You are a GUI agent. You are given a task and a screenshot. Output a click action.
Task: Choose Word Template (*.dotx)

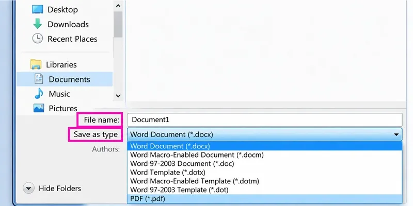[265, 173]
